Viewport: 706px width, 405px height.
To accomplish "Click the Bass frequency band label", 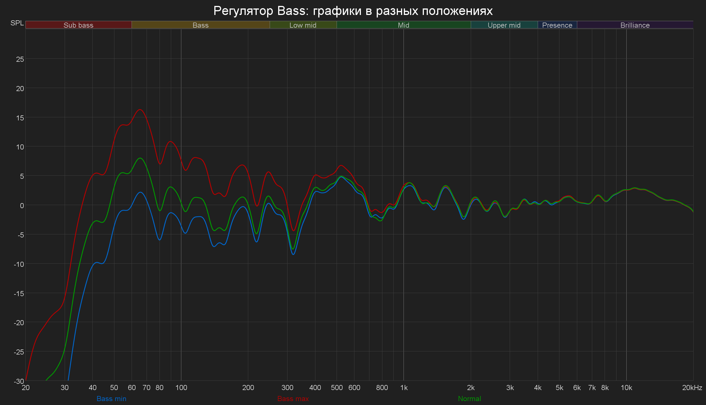I will 201,25.
